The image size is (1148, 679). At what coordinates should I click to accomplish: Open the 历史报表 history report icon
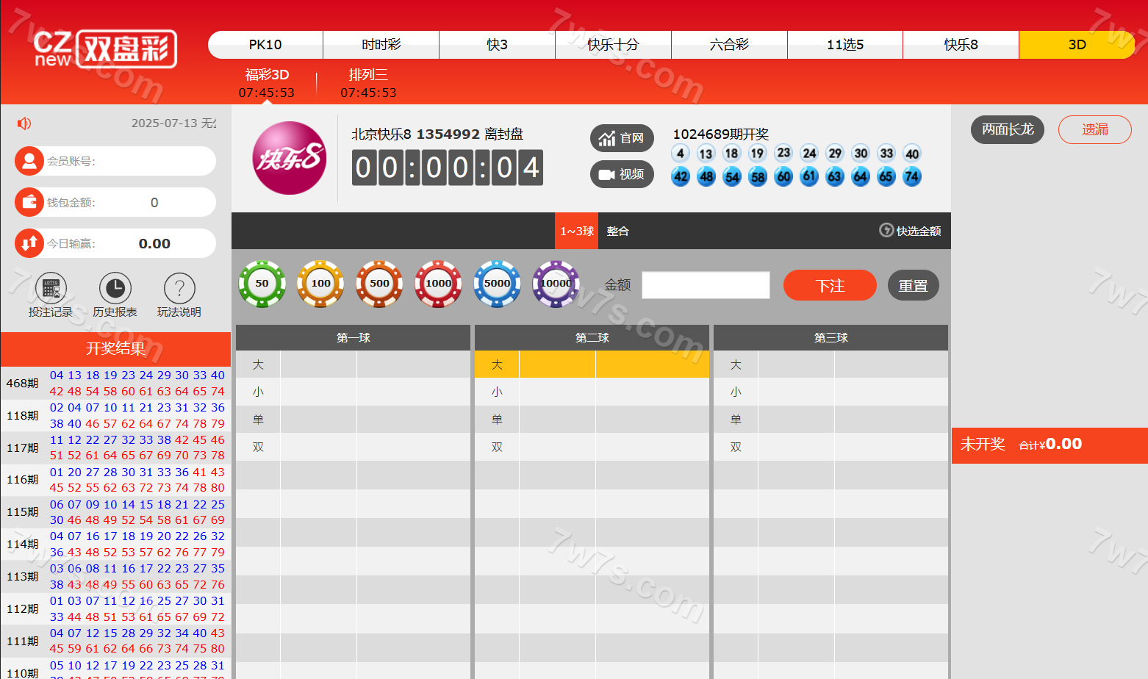[x=115, y=289]
